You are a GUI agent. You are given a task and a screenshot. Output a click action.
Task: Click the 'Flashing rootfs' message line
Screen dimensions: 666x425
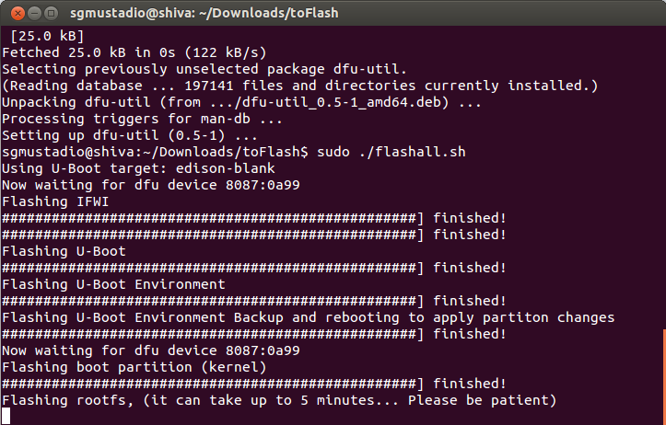[279, 400]
